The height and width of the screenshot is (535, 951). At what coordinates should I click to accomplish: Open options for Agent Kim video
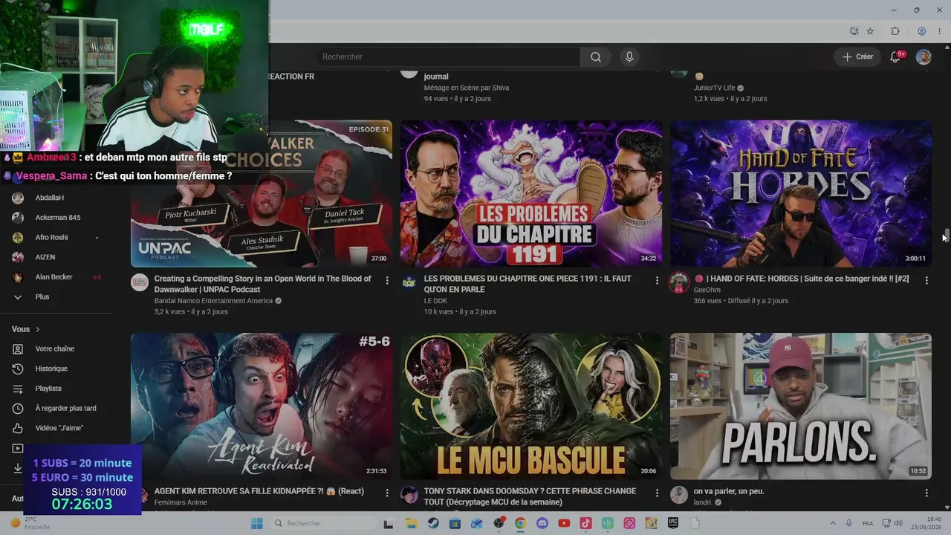[x=387, y=493]
